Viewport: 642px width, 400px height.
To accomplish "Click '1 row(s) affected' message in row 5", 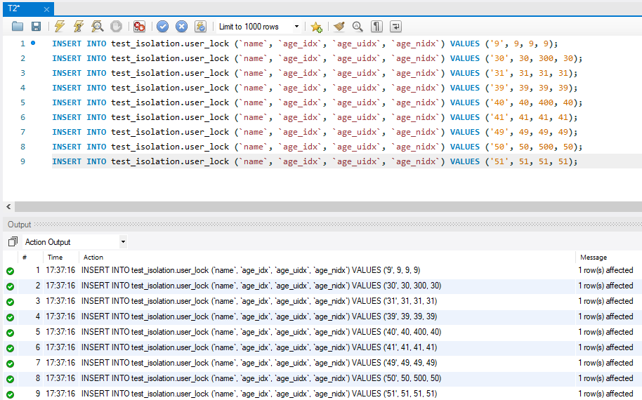I will click(x=605, y=332).
